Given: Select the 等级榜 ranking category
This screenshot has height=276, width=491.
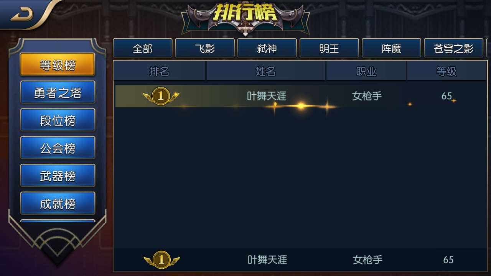Looking at the screenshot, I should click(x=58, y=64).
